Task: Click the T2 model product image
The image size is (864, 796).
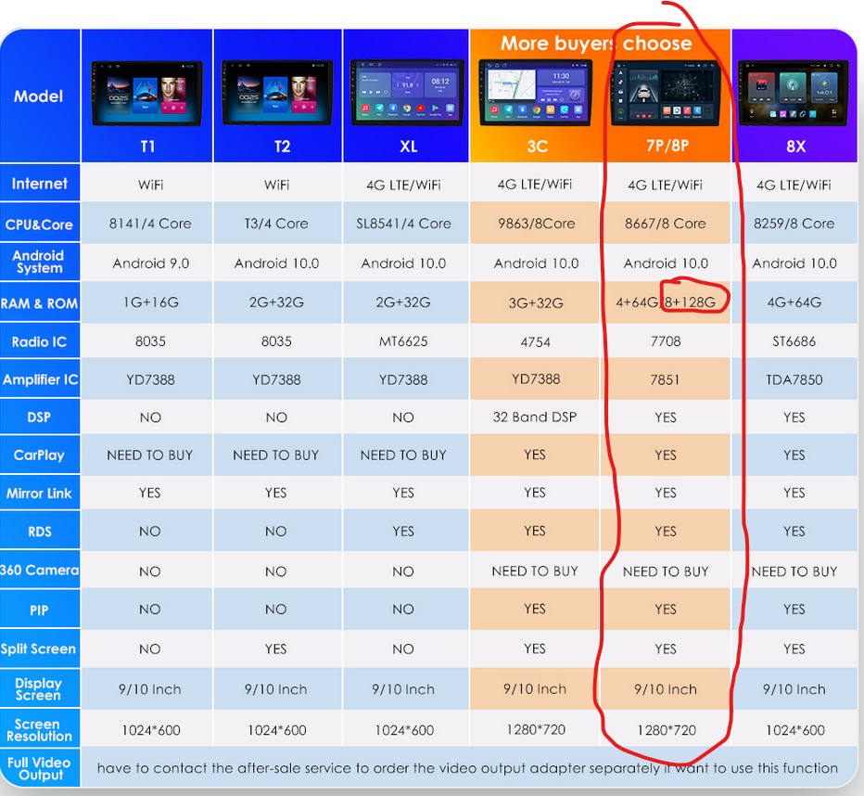Action: click(277, 93)
